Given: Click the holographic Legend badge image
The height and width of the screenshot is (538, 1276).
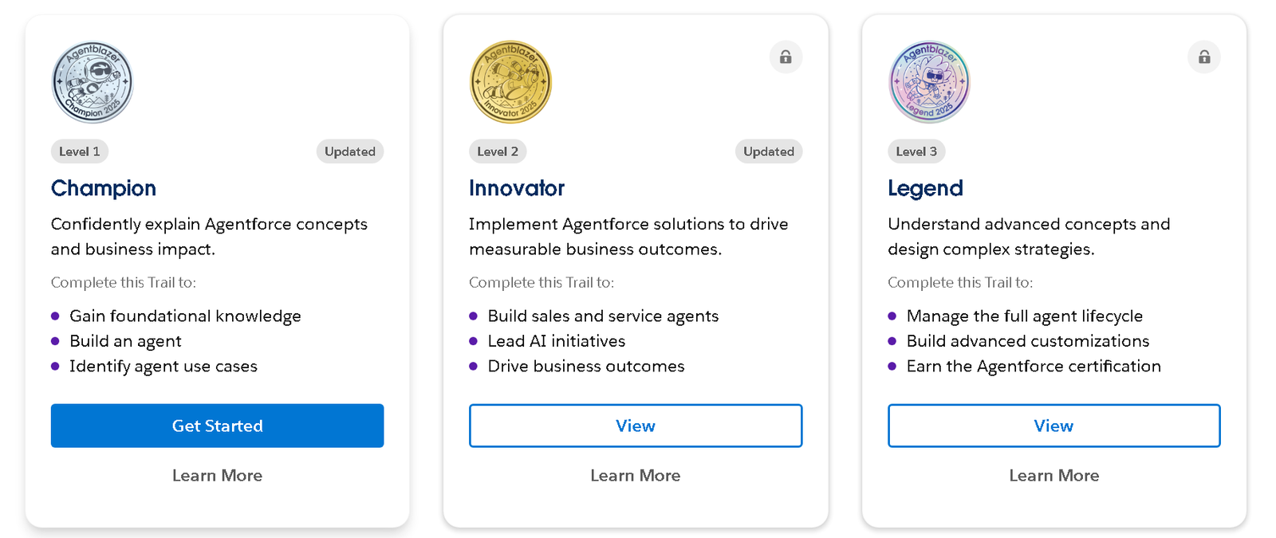Looking at the screenshot, I should point(927,81).
